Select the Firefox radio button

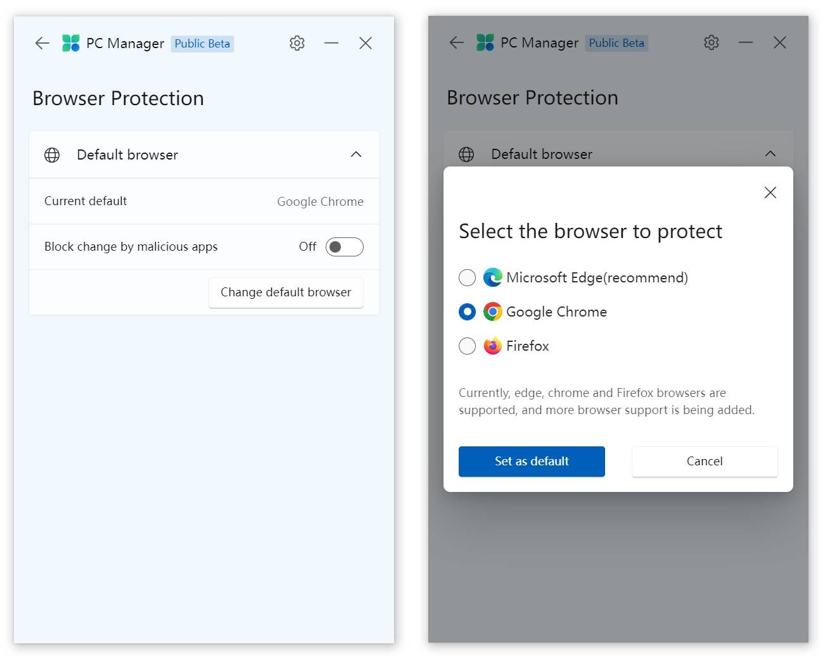pos(467,346)
